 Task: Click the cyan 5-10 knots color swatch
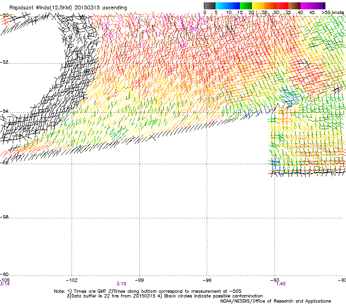click(222, 6)
